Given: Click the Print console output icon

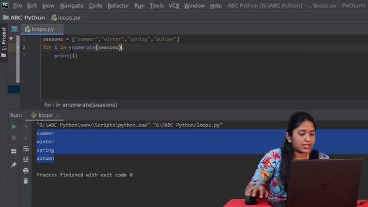Looking at the screenshot, I should [x=26, y=170].
